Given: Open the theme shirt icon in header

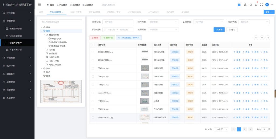Looking at the screenshot, I should (x=251, y=5).
